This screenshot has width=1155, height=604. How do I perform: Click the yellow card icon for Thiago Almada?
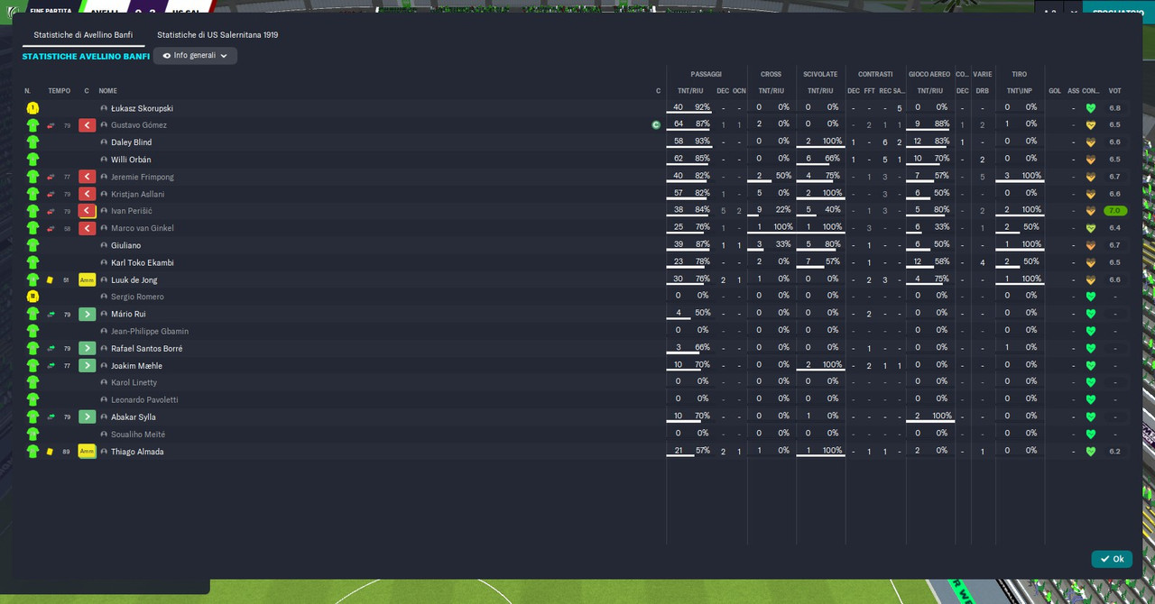[51, 452]
